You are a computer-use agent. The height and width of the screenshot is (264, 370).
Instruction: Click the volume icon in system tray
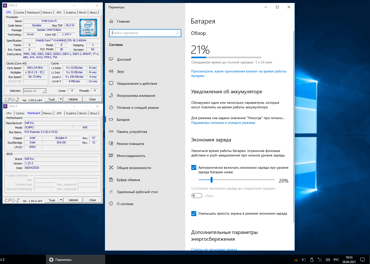(x=328, y=260)
